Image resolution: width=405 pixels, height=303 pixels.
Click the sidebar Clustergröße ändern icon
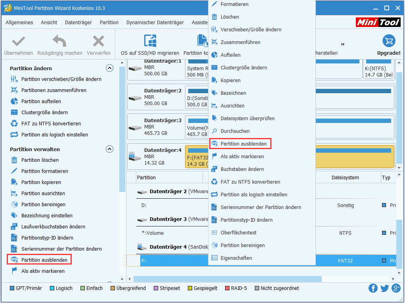pos(14,112)
